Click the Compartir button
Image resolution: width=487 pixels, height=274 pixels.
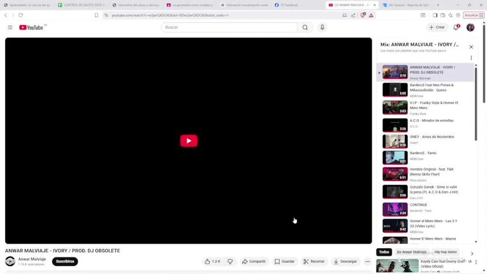coord(254,261)
